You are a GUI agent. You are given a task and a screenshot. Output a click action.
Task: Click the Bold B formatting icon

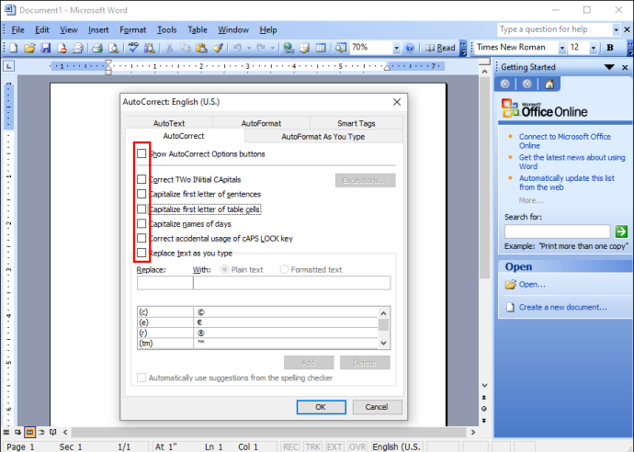610,48
